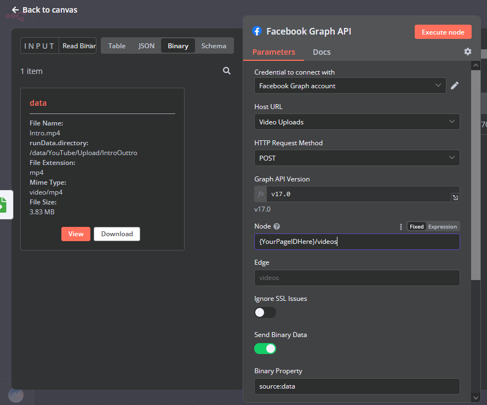Viewport: 487px width, 405px height.
Task: Expand the Graph API Version expression editor icon
Action: click(x=455, y=198)
